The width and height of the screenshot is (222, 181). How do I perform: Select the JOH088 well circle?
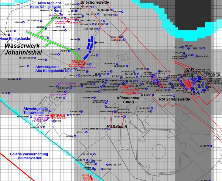64,98
